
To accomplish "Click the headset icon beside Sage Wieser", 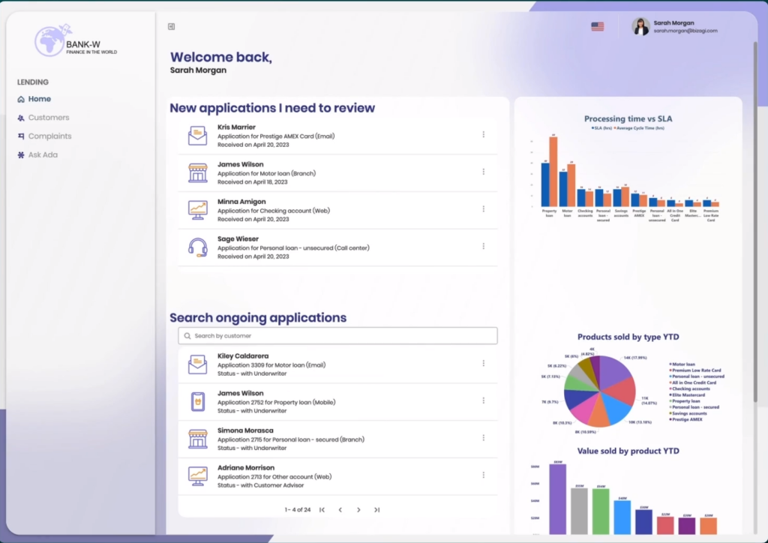I will [x=197, y=247].
